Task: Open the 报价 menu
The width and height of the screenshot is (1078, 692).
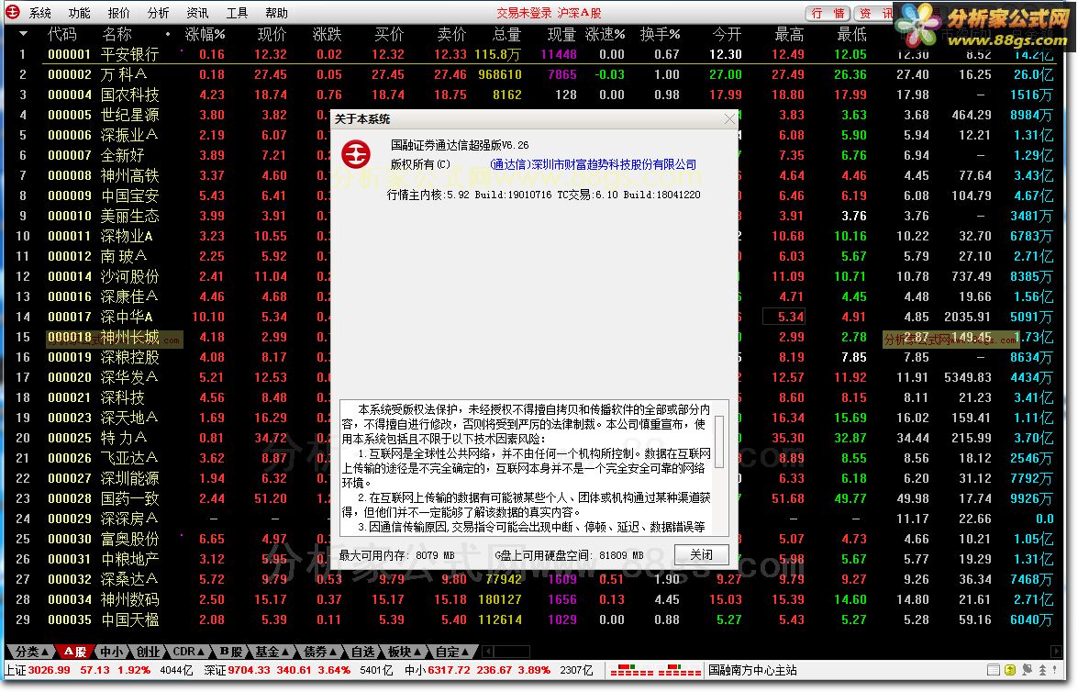Action: pos(118,13)
